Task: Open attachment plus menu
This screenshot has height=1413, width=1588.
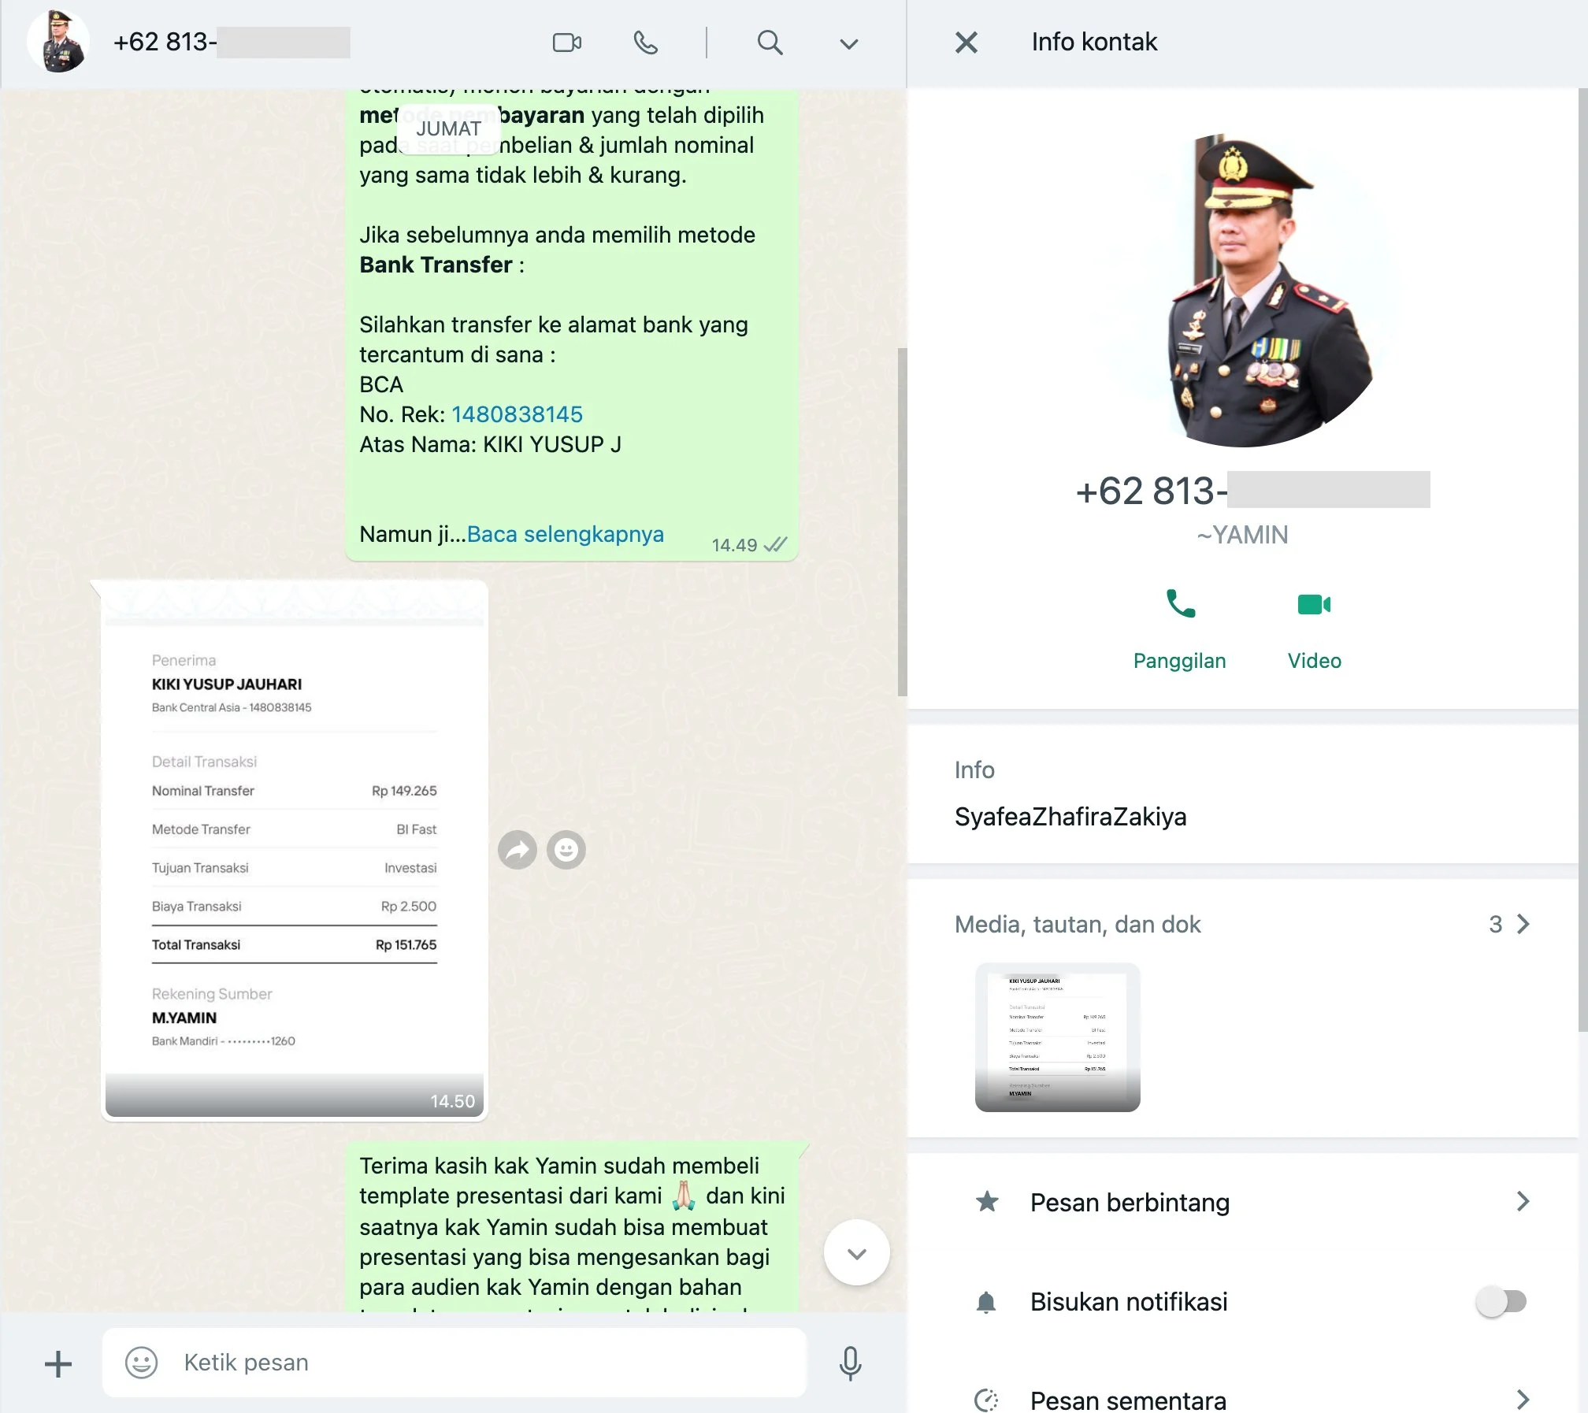Action: pos(58,1363)
